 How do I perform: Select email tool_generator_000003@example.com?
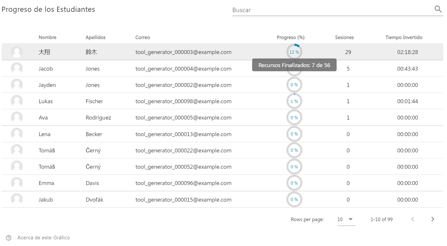[x=183, y=52]
